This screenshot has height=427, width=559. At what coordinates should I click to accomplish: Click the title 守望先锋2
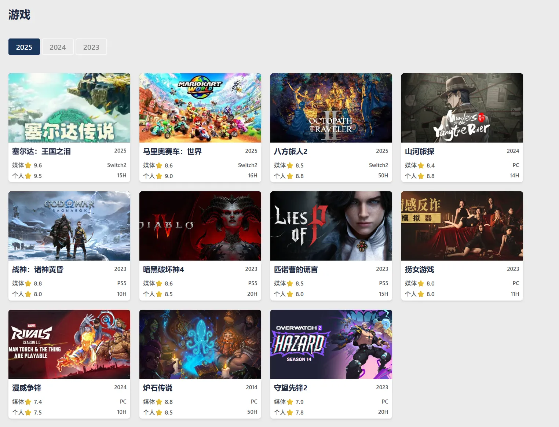(x=291, y=388)
